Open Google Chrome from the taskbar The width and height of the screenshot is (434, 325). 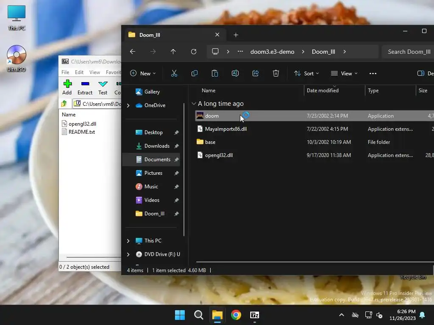pos(236,315)
